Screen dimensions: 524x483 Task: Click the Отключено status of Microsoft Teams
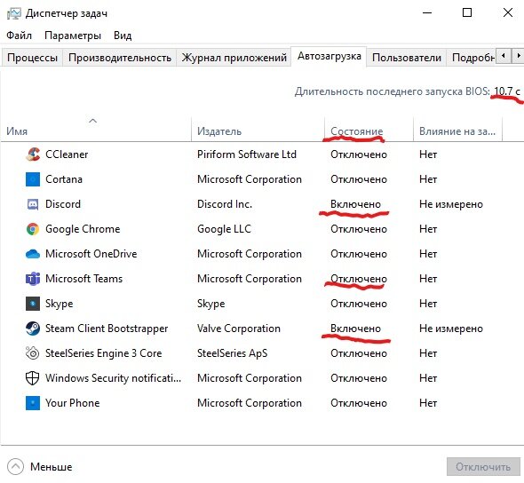click(359, 279)
